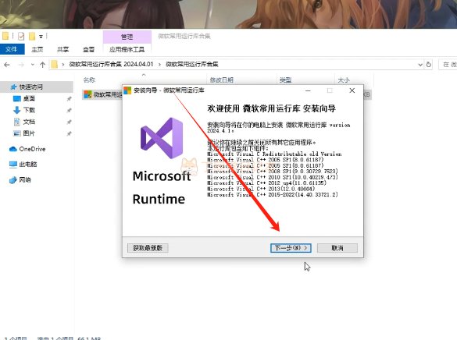The width and height of the screenshot is (457, 340).
Task: Refresh the current Explorer folder
Action: coord(428,64)
